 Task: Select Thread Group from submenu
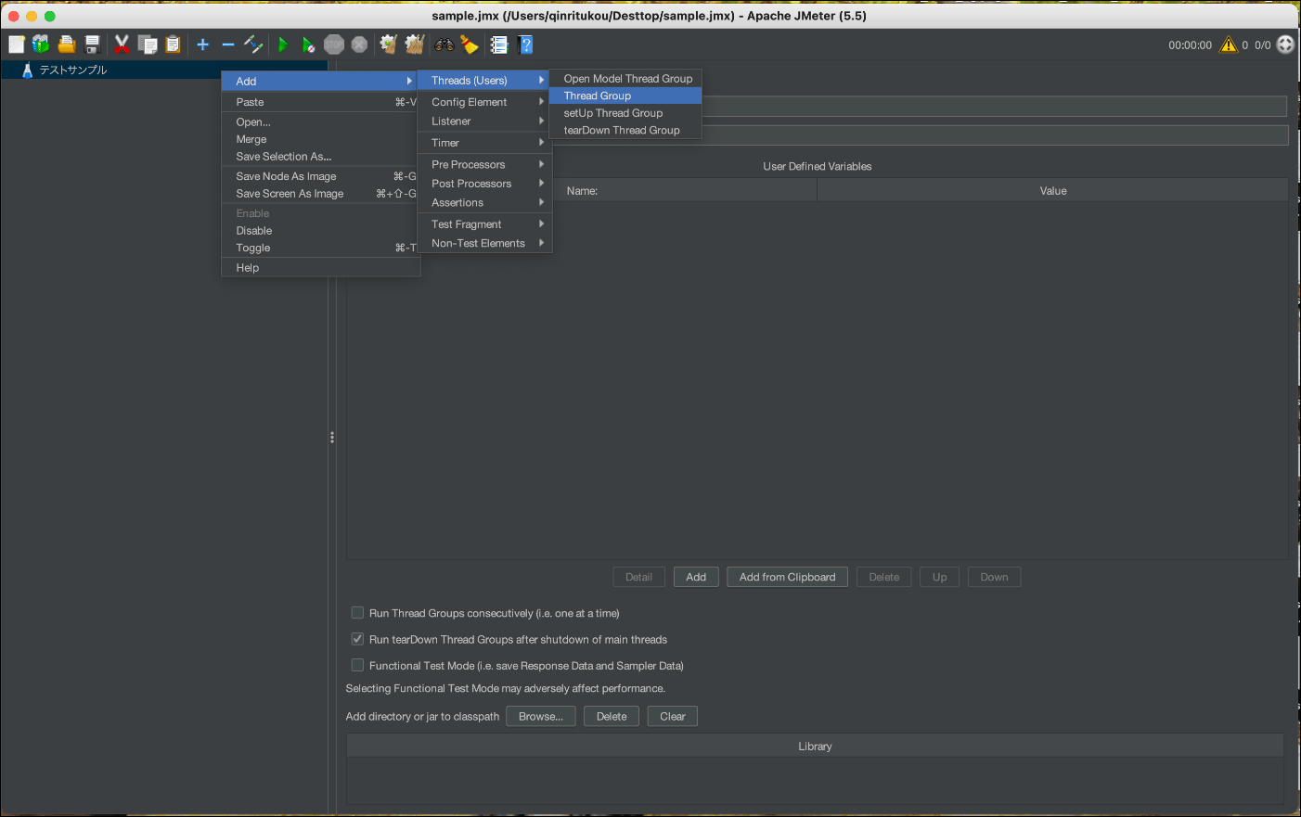598,96
